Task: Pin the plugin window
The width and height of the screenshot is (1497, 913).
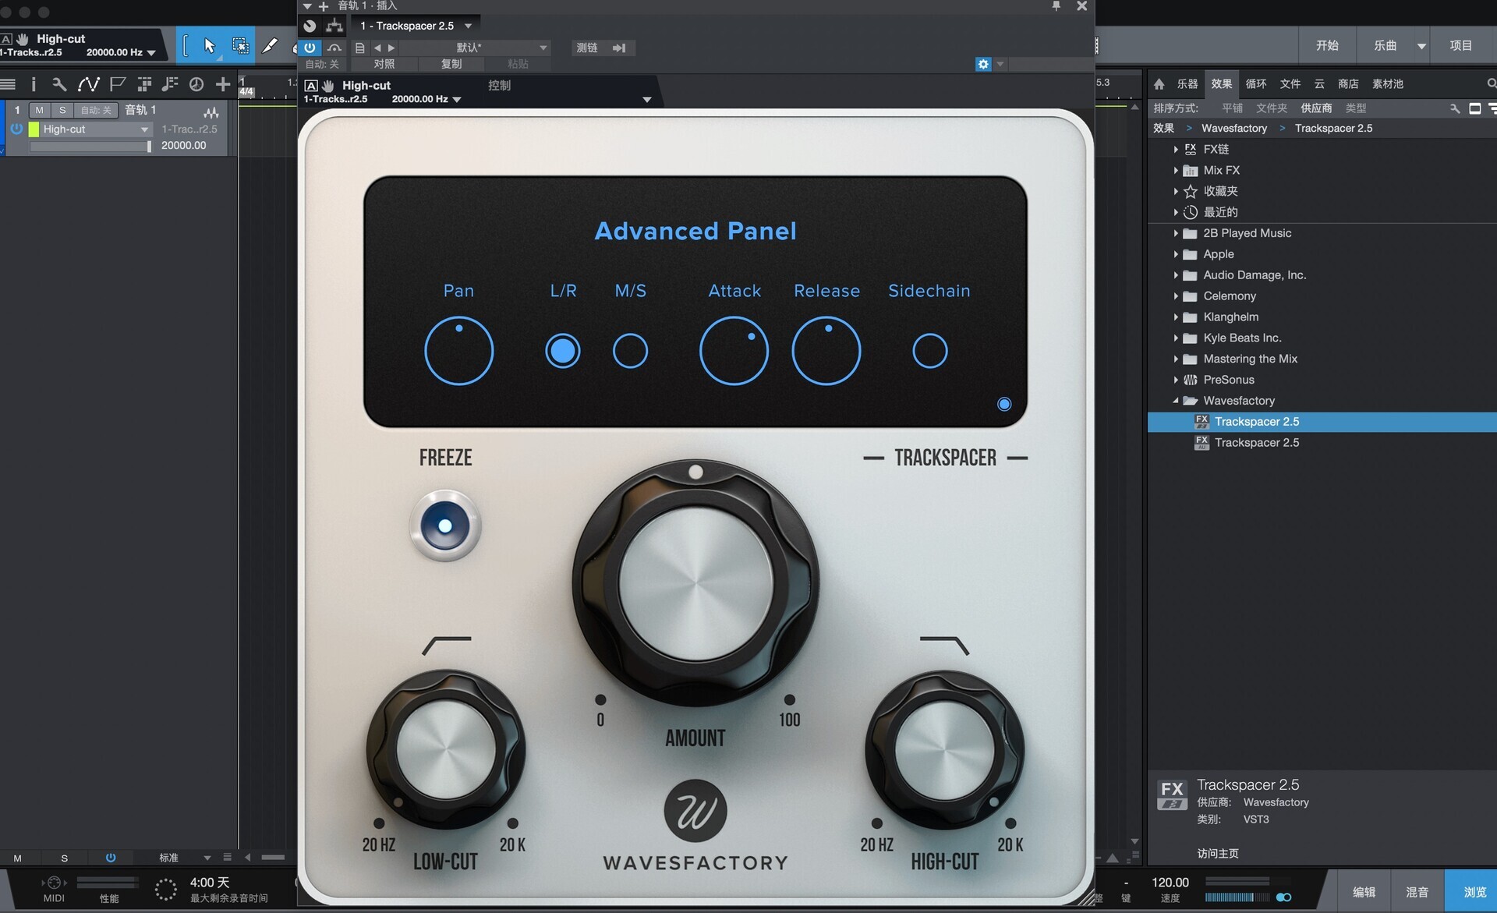Action: pos(1056,6)
